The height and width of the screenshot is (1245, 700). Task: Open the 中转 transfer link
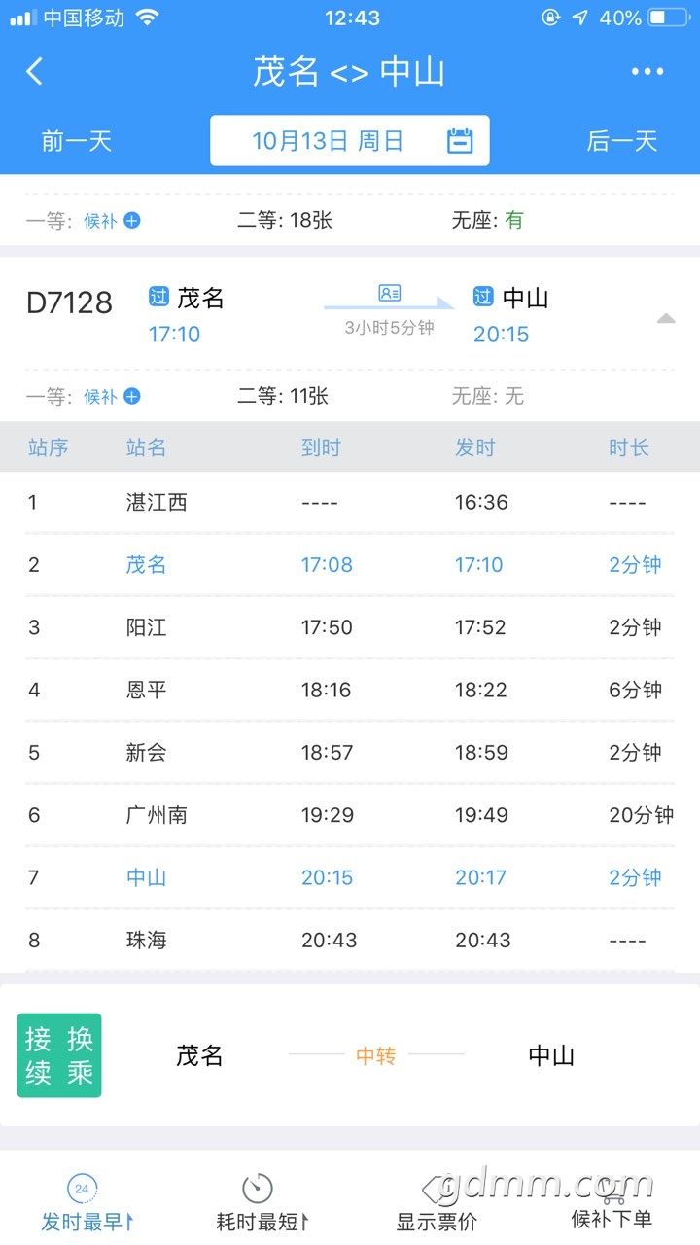point(376,1055)
